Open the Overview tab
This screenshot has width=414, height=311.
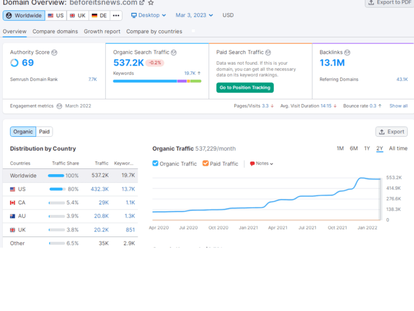pyautogui.click(x=14, y=32)
